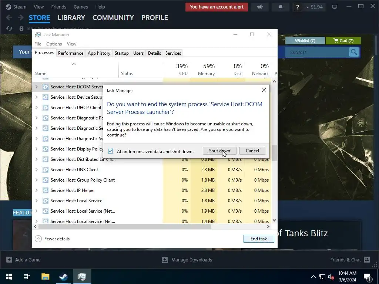This screenshot has width=379, height=284.
Task: Click the muted volume tray icon
Action: [331, 277]
